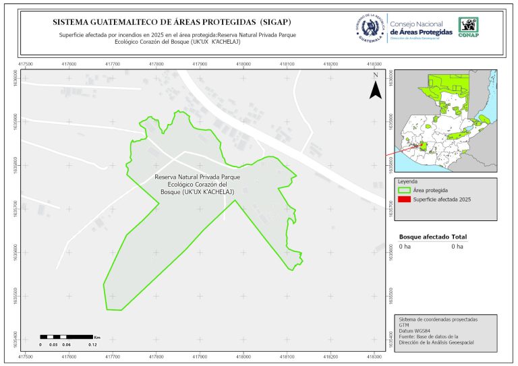Click the 0.12 Km scale bar label
This screenshot has width=518, height=366.
point(92,344)
